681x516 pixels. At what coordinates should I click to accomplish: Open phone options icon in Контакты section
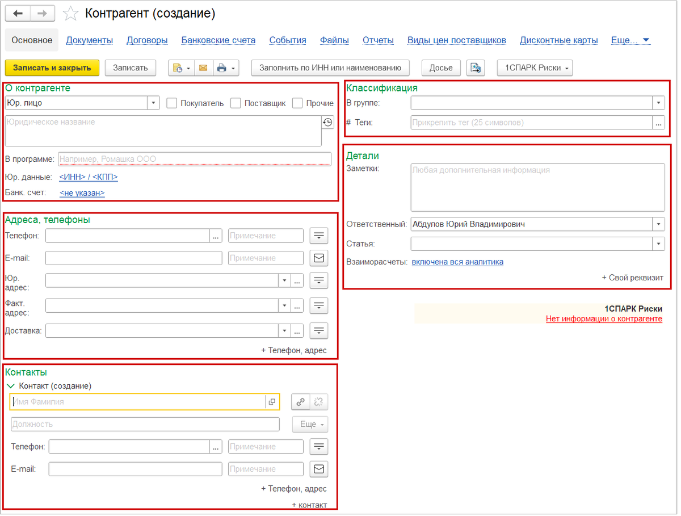point(319,447)
